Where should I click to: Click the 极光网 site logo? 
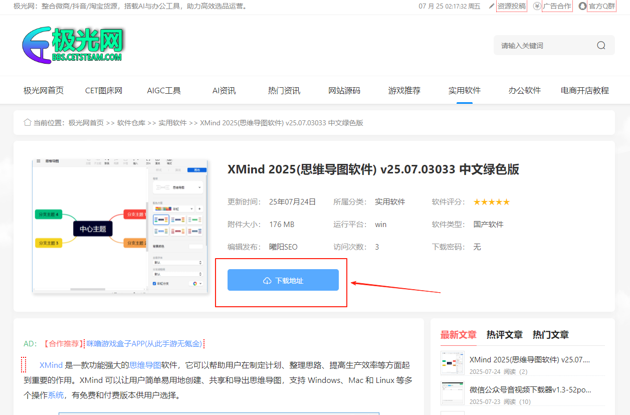coord(73,45)
